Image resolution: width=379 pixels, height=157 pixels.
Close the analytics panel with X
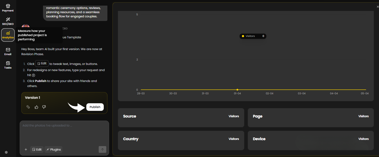378,7
